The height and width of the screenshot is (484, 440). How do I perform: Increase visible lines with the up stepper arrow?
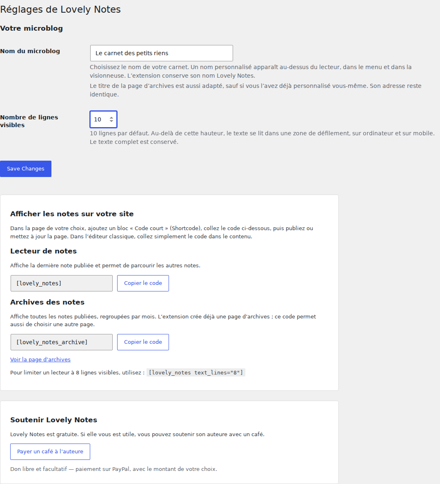pos(111,118)
